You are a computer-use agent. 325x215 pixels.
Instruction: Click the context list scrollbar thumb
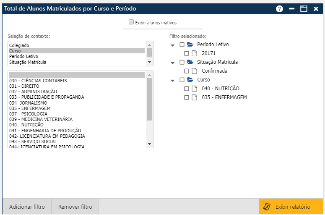click(x=149, y=52)
